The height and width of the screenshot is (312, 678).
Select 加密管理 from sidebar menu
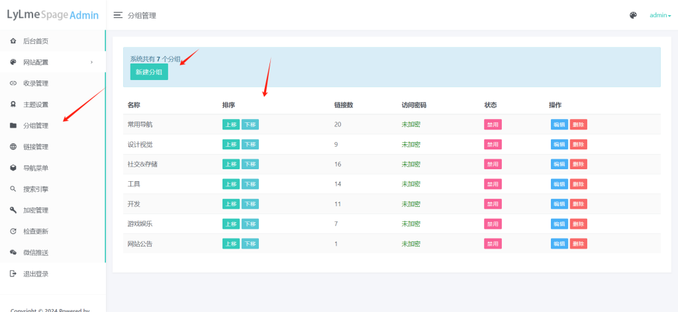point(36,210)
